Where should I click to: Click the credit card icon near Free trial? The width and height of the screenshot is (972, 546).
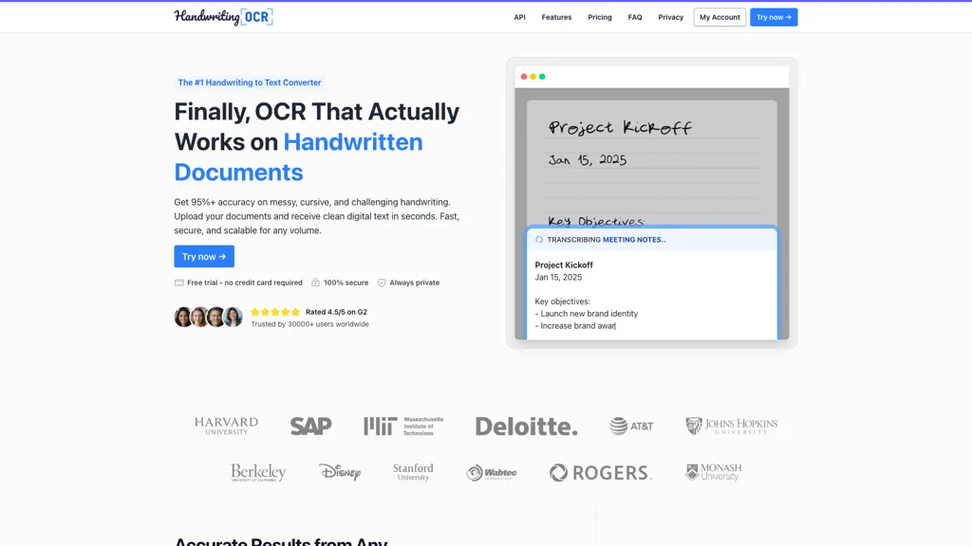[x=179, y=282]
